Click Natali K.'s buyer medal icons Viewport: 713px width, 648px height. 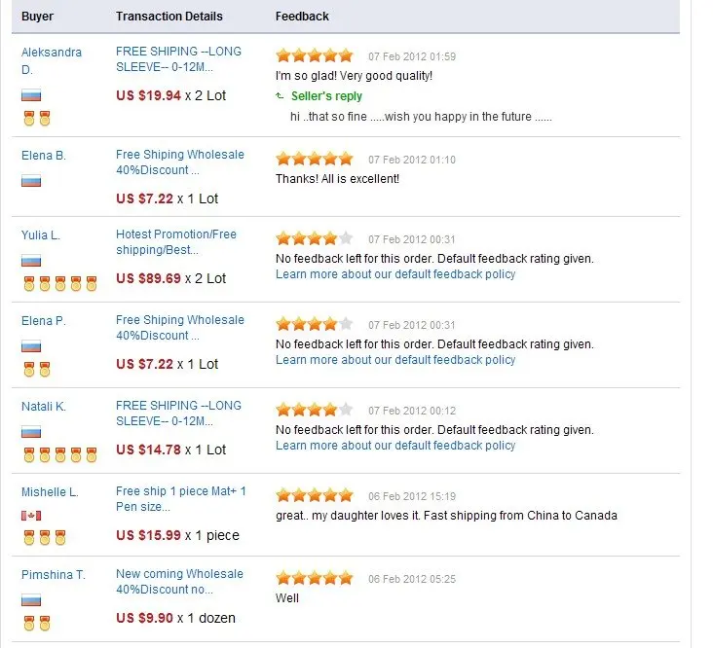click(60, 454)
